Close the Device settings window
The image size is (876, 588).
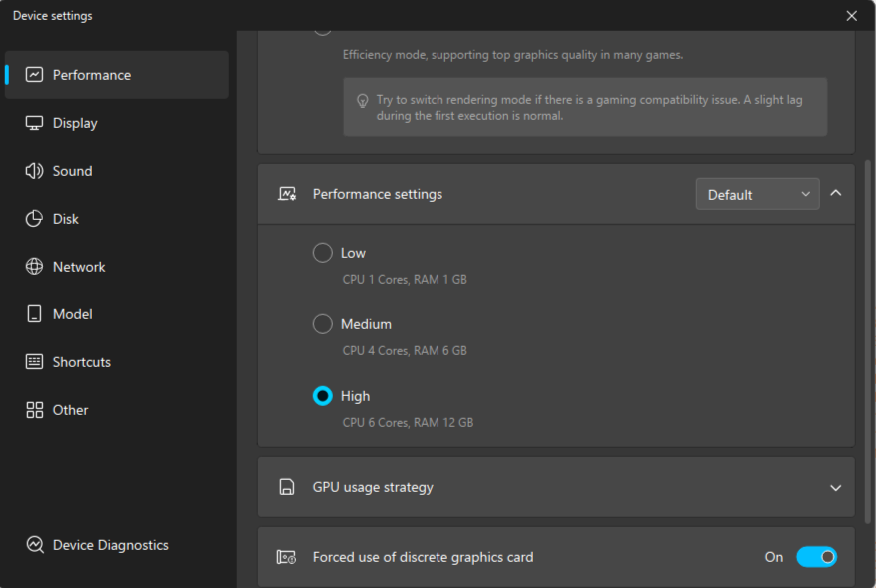coord(852,16)
